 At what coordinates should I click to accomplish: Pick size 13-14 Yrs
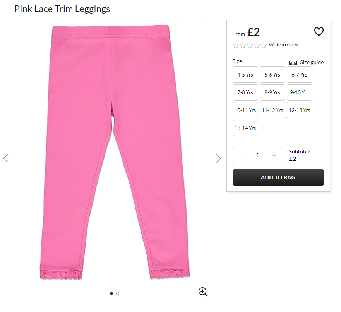245,128
